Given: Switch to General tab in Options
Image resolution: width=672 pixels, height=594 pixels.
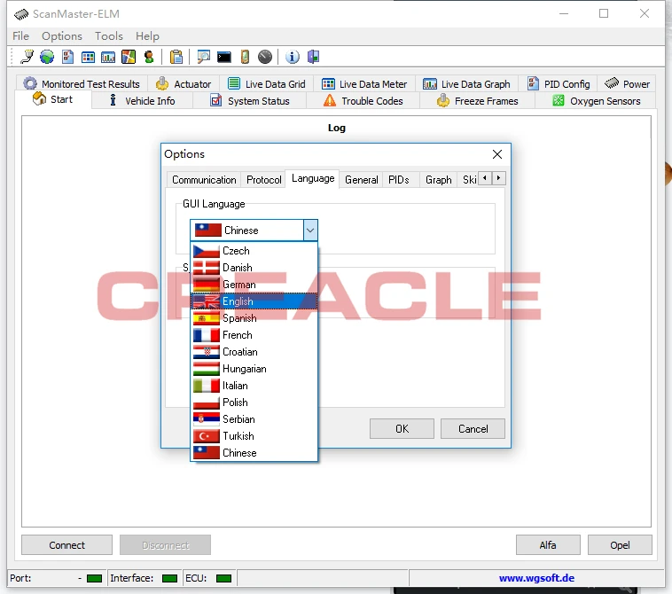Looking at the screenshot, I should point(362,180).
